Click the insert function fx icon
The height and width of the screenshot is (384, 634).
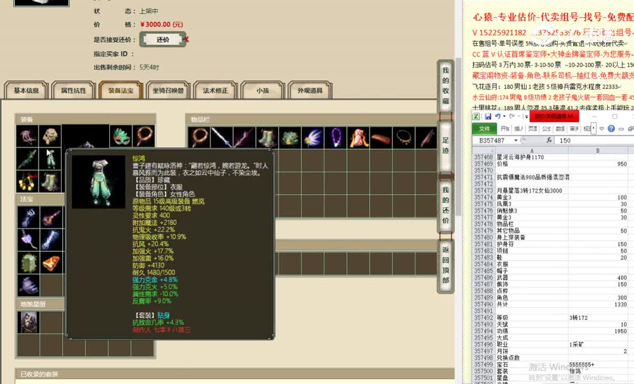click(x=550, y=140)
